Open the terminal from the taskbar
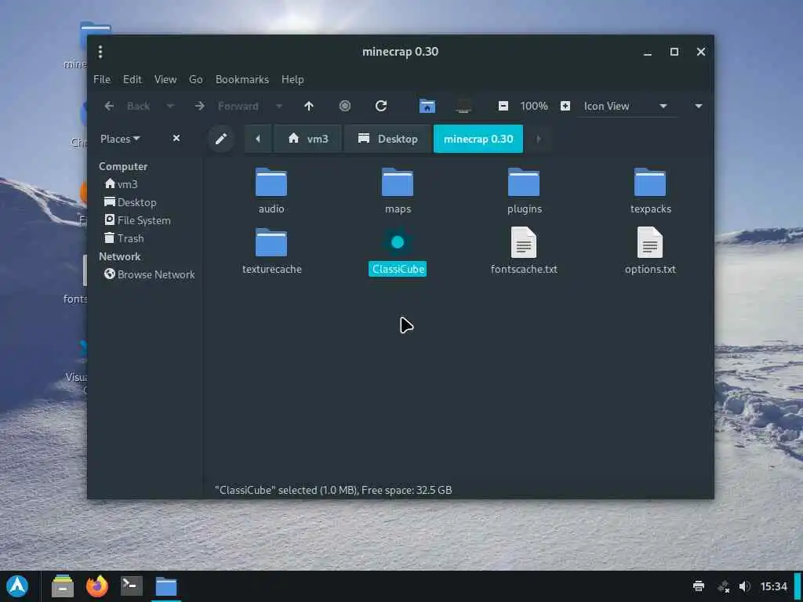803x602 pixels. pos(131,586)
